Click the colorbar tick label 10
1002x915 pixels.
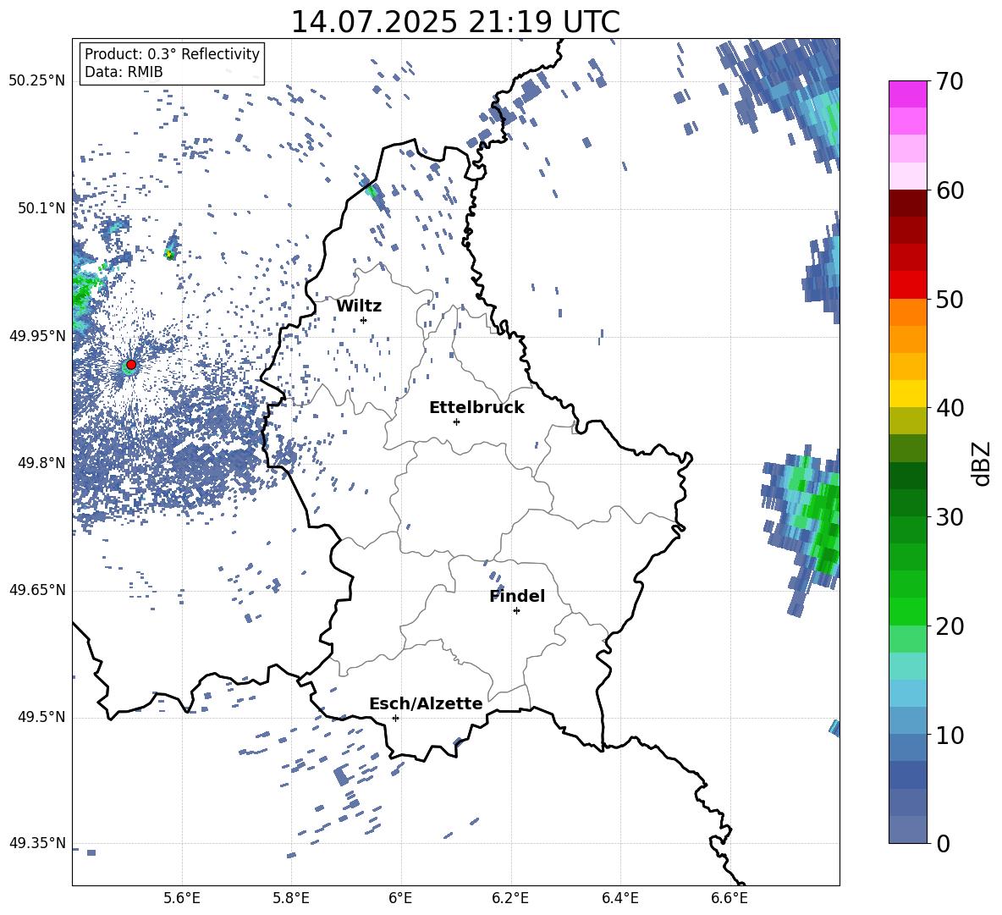[x=950, y=735]
